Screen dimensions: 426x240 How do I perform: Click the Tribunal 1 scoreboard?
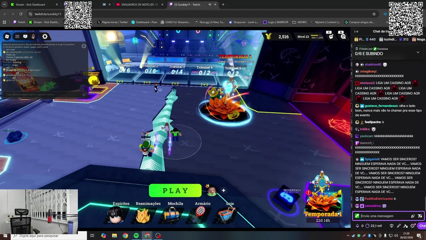pyautogui.click(x=124, y=68)
